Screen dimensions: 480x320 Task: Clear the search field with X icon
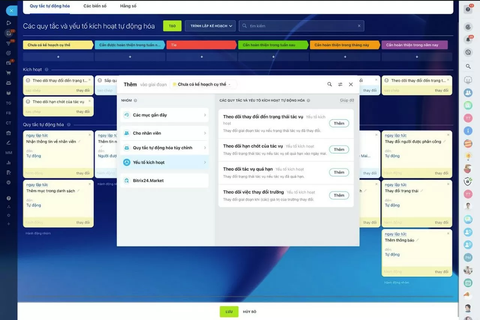click(359, 26)
